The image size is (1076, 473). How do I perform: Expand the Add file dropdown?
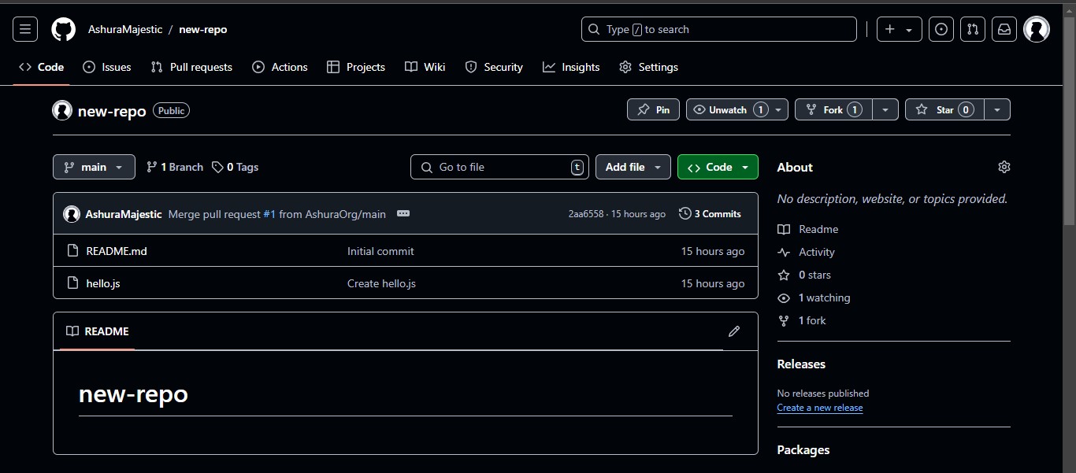tap(633, 167)
